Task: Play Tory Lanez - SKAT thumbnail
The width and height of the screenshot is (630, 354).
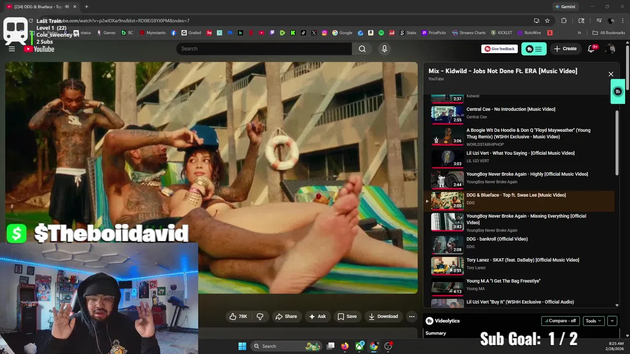Action: 447,266
